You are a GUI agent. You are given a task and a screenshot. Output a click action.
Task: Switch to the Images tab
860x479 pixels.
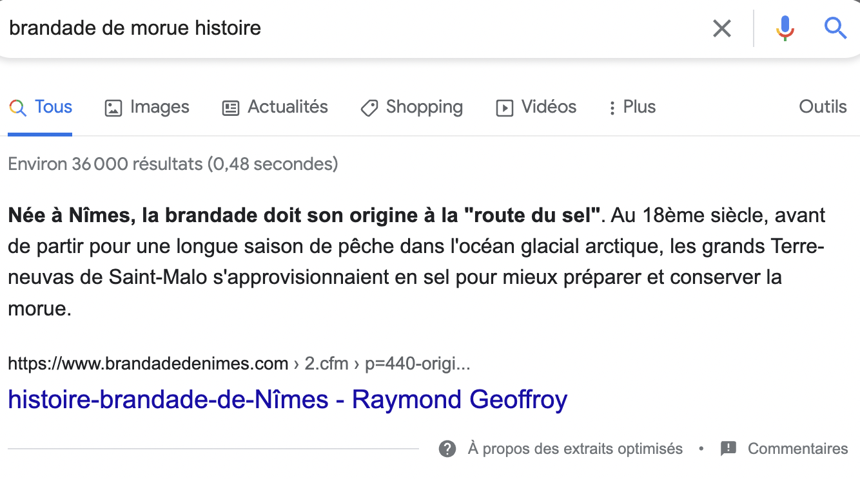point(147,107)
